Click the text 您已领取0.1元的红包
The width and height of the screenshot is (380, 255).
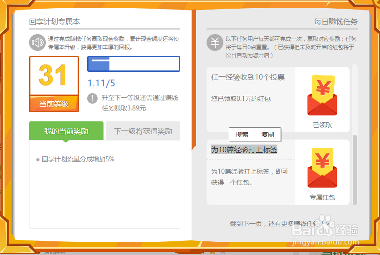coord(241,99)
